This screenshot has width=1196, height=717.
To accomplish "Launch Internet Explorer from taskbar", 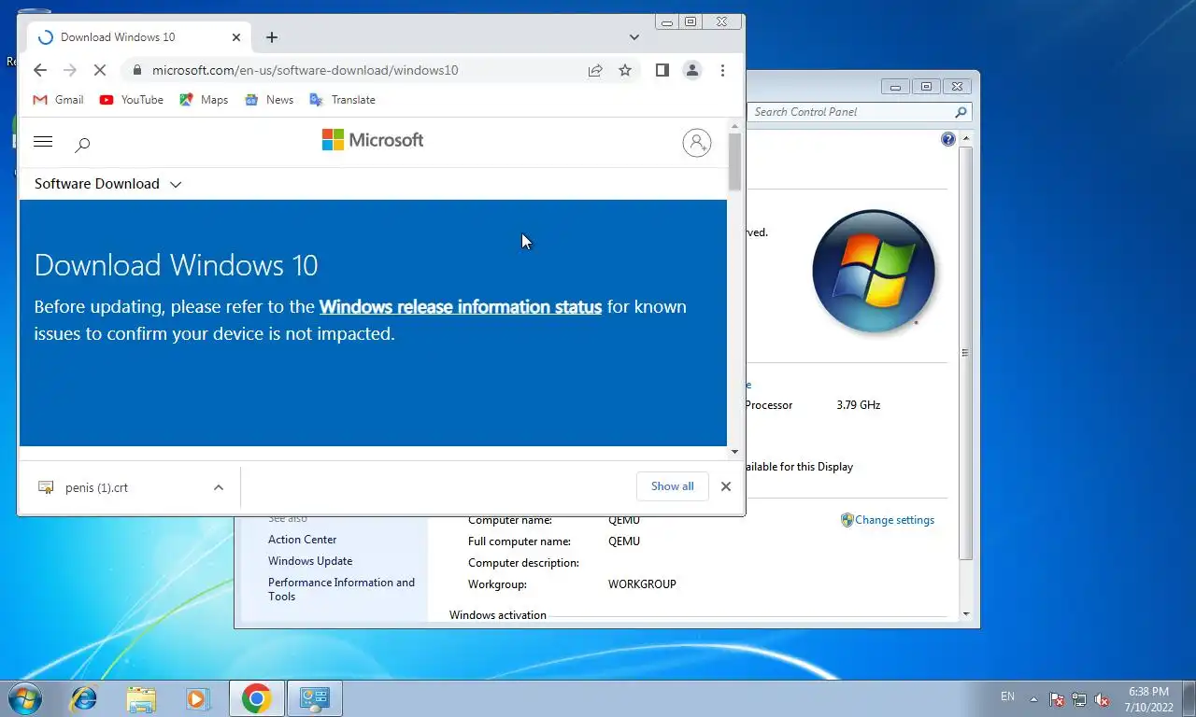I will (84, 698).
